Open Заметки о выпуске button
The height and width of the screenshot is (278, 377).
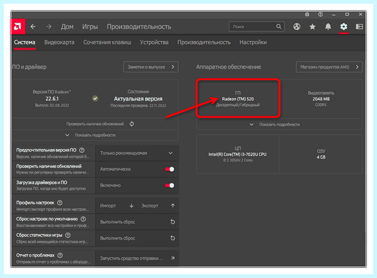151,67
